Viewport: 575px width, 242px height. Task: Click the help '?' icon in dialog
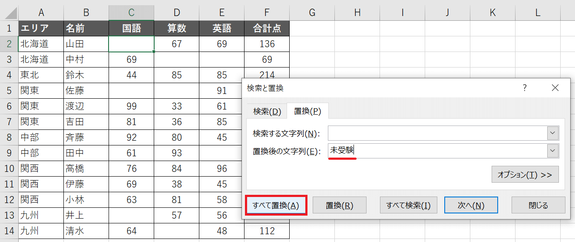point(525,88)
